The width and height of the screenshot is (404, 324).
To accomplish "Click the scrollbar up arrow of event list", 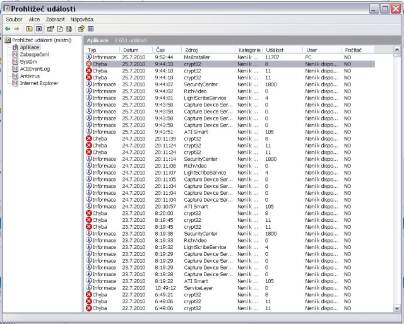I will (397, 49).
